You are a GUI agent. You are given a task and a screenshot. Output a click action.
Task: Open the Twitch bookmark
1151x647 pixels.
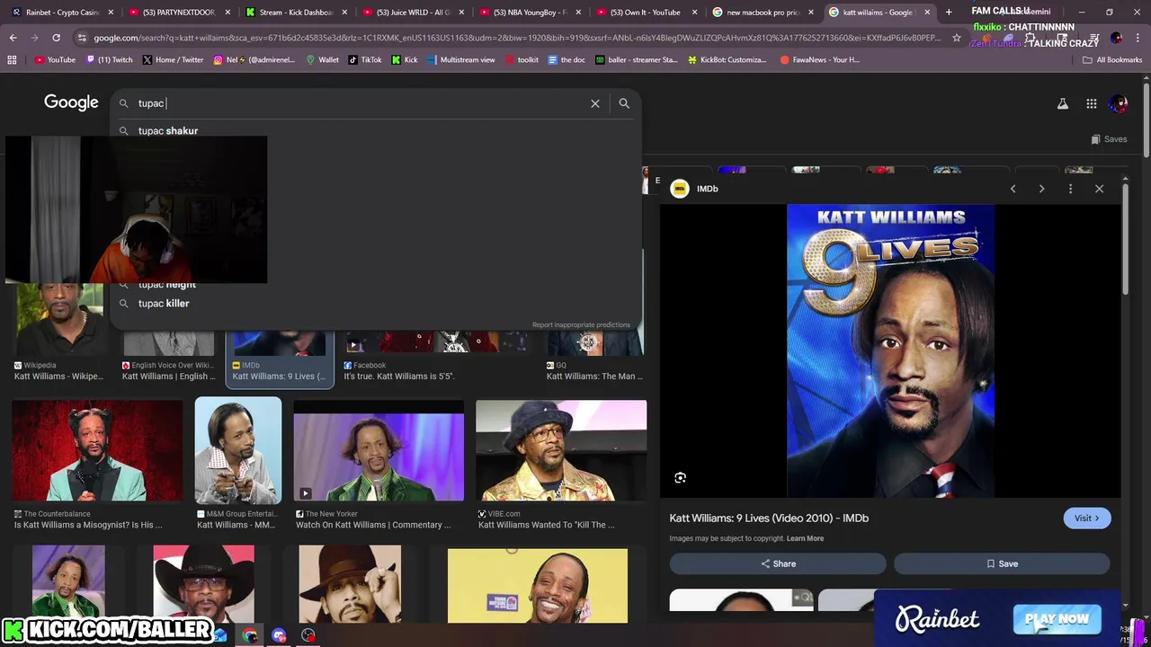click(x=110, y=59)
